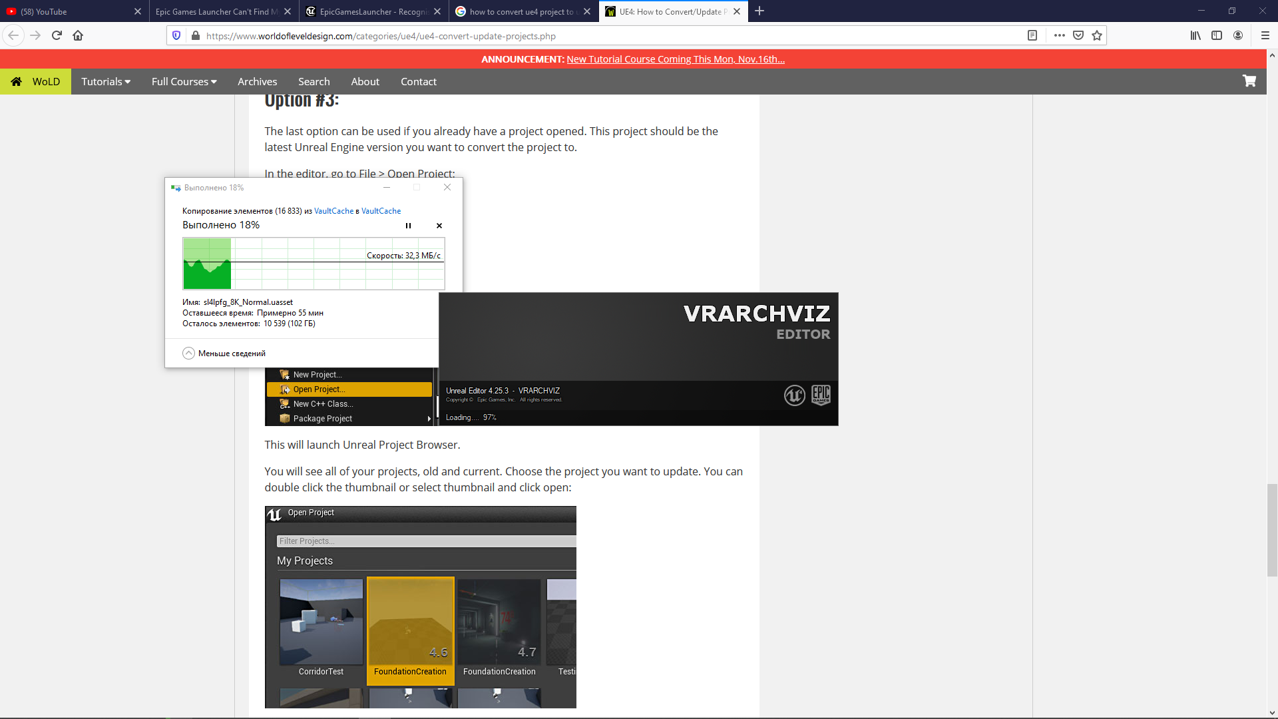
Task: Expand the Tutorials dropdown menu
Action: tap(106, 81)
